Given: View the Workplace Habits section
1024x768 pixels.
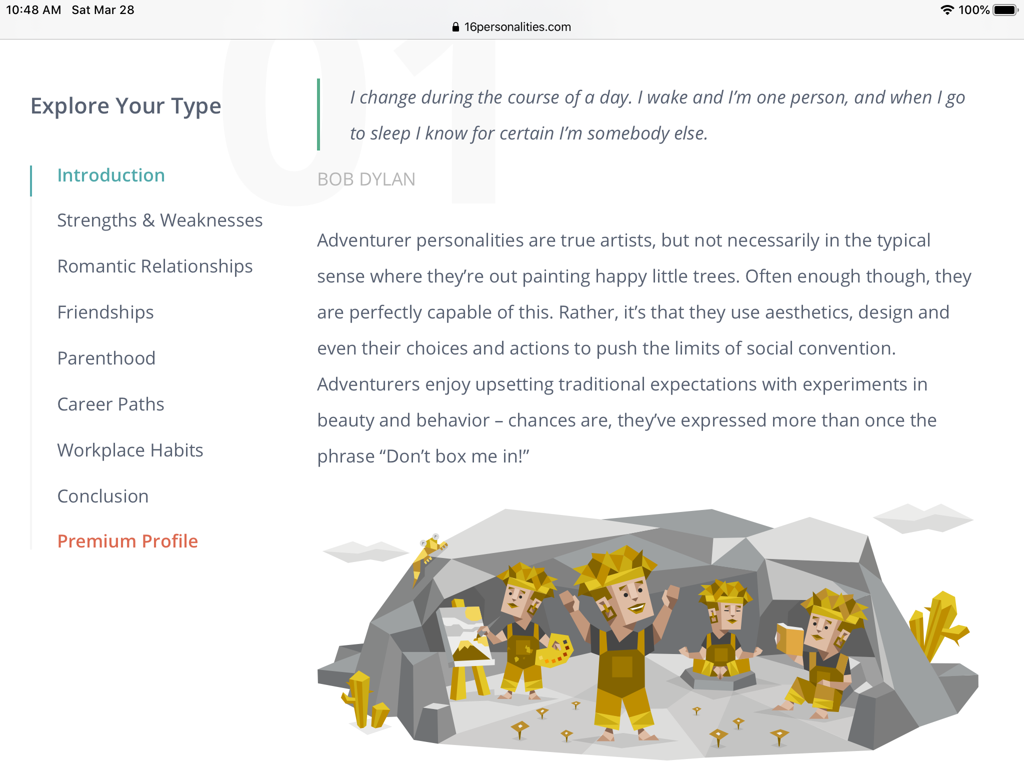Looking at the screenshot, I should (130, 450).
